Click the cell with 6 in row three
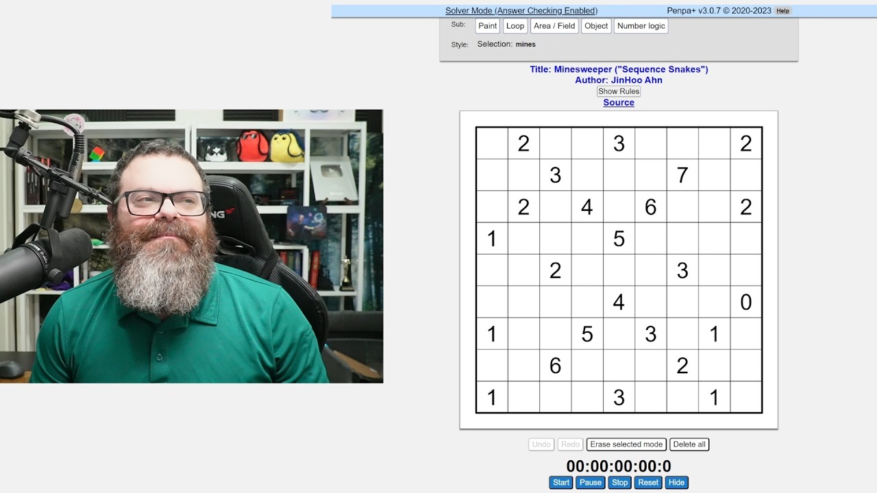 tap(651, 207)
